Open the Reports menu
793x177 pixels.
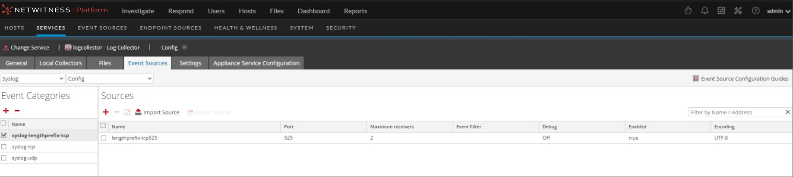[x=356, y=11]
